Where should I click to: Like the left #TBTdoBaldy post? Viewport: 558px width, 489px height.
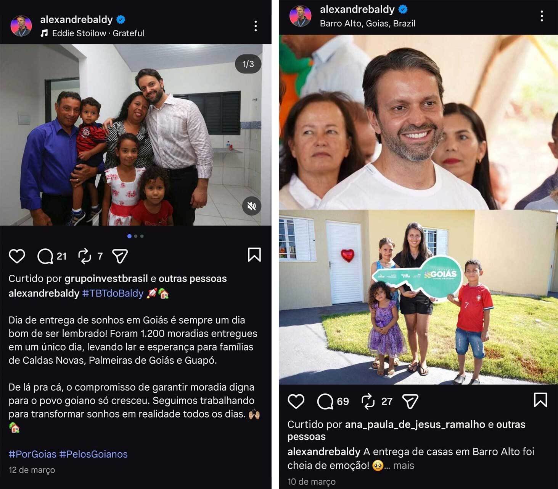pyautogui.click(x=17, y=256)
